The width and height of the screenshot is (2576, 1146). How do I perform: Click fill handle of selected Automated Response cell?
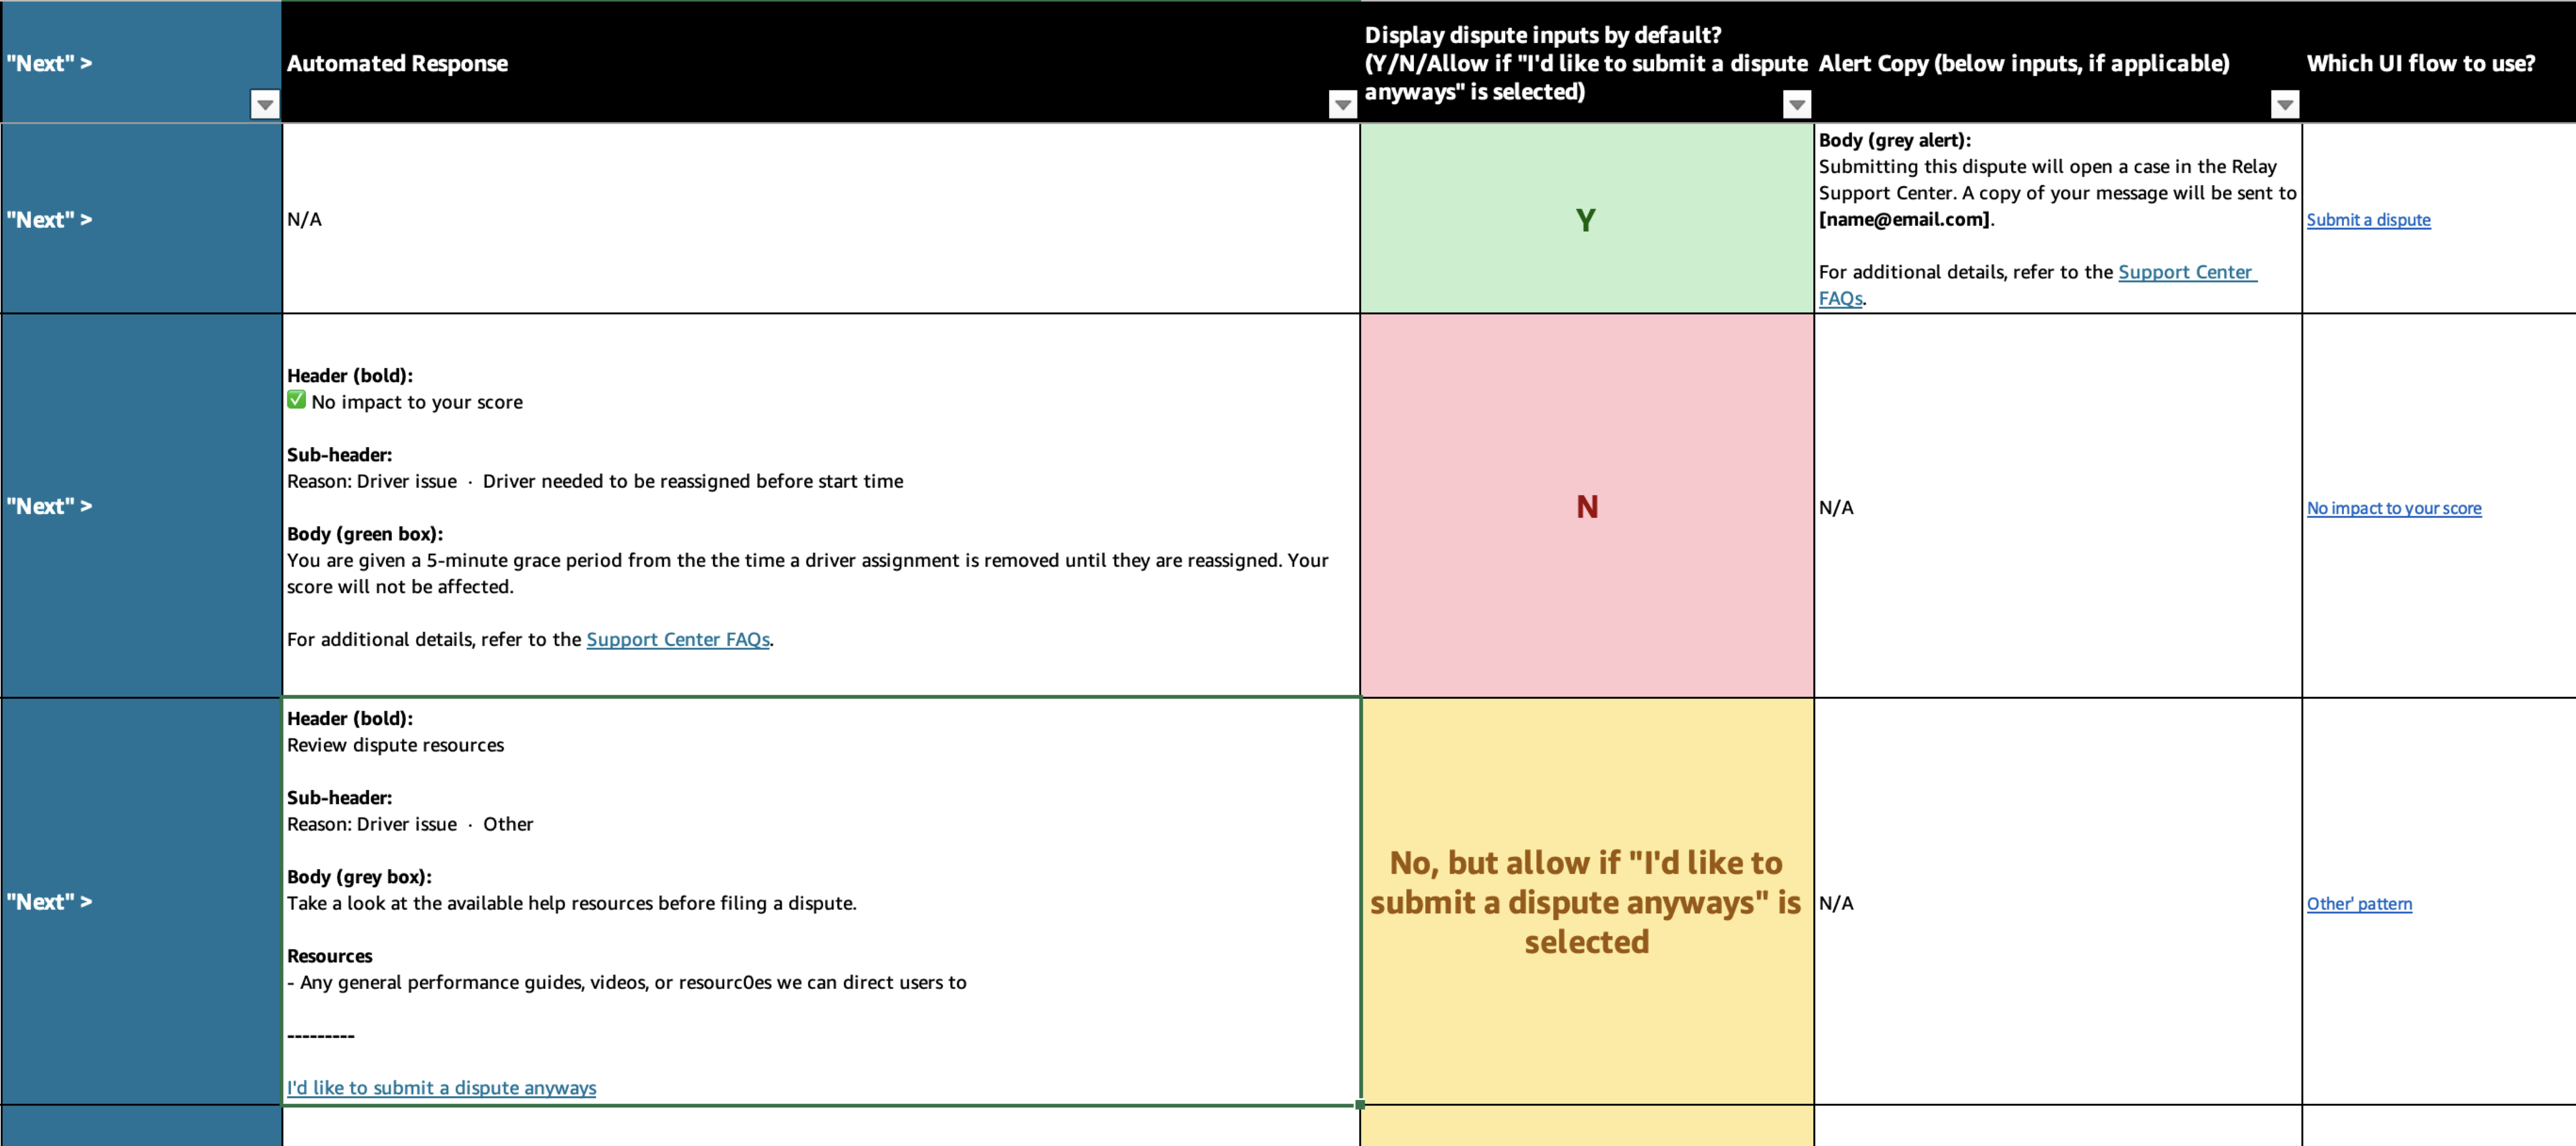[1360, 1104]
